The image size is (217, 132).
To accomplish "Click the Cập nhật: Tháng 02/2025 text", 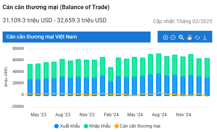I will pyautogui.click(x=182, y=21).
